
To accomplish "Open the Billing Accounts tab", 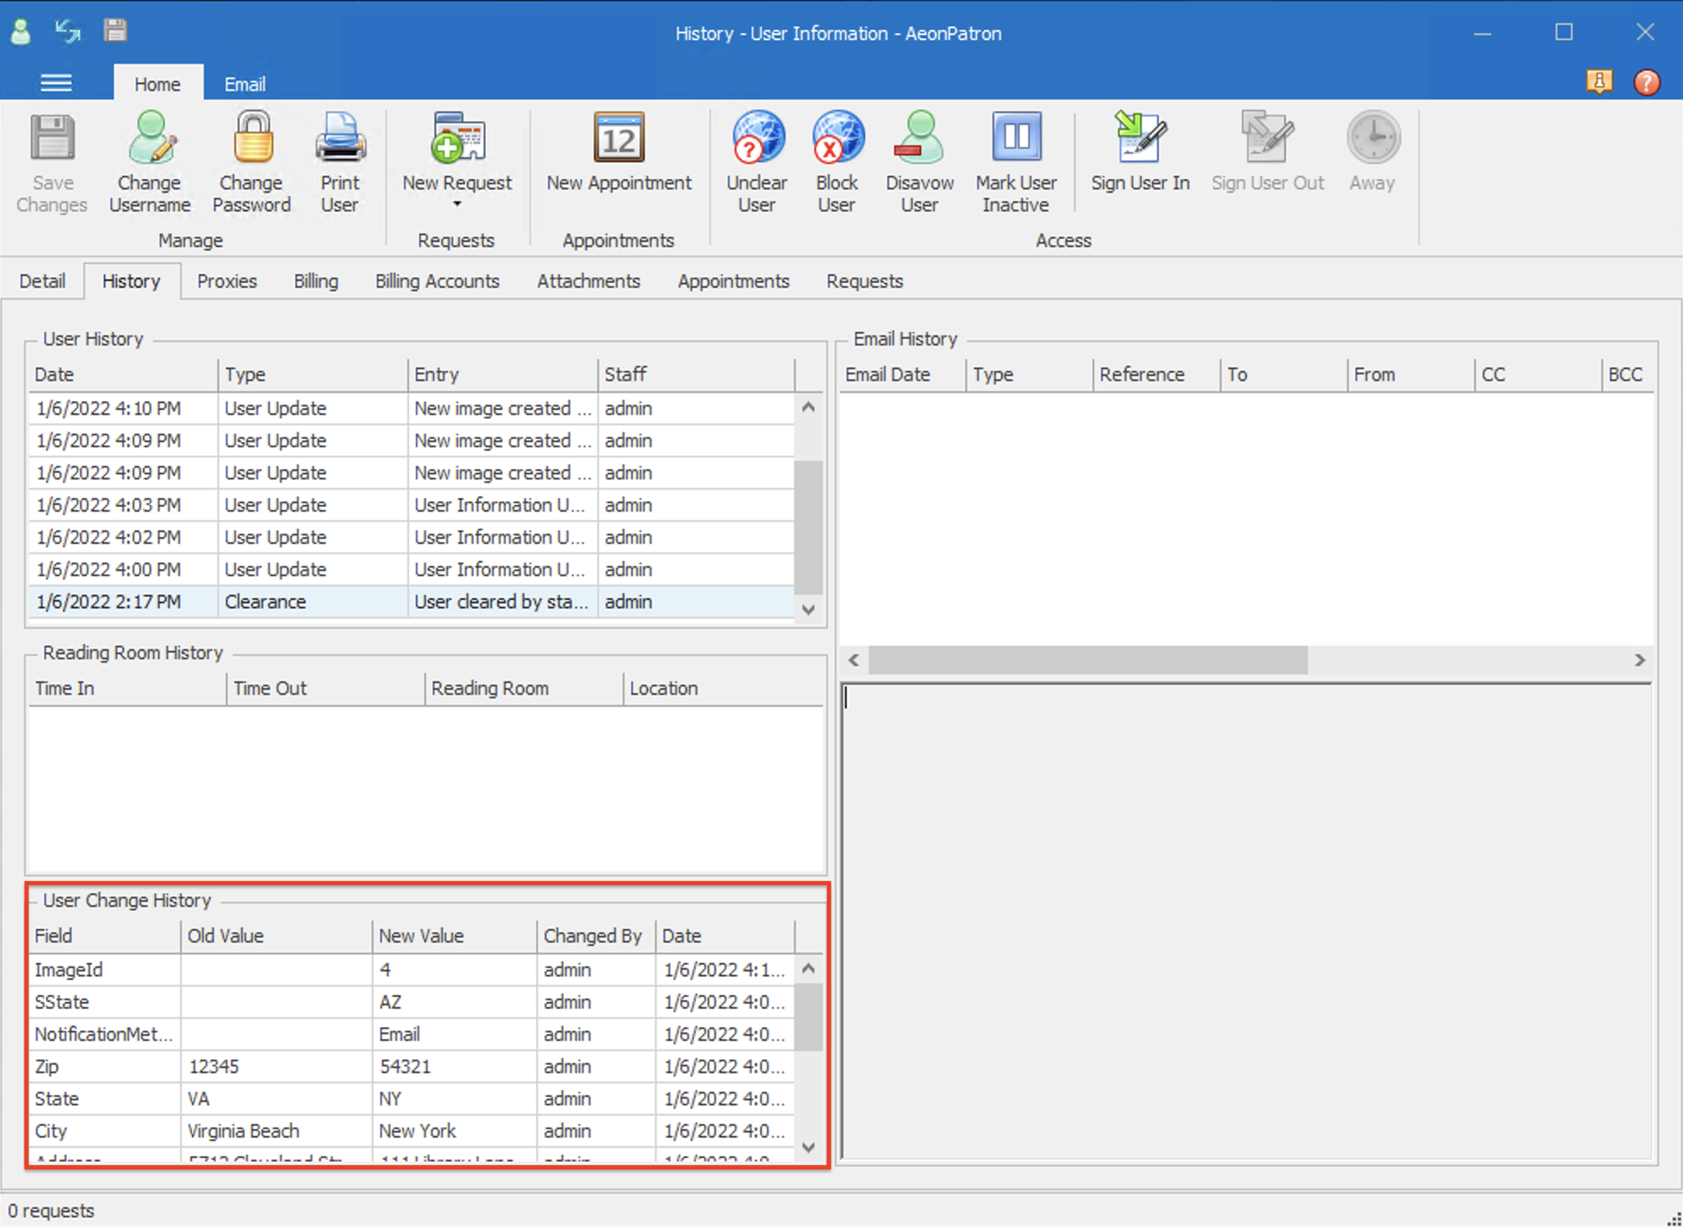I will click(437, 281).
